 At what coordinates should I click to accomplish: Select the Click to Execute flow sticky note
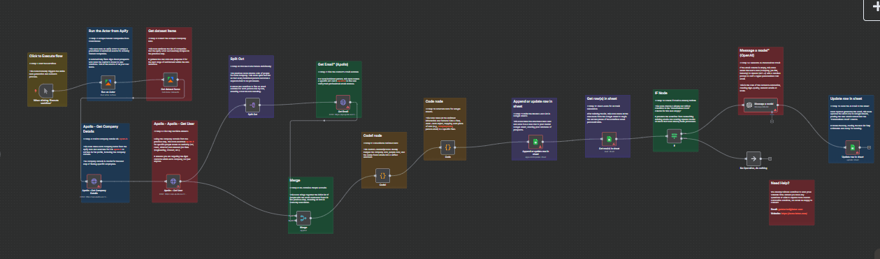tap(47, 79)
